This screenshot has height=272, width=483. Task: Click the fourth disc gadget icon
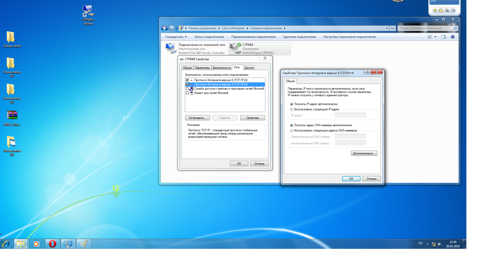(x=453, y=10)
